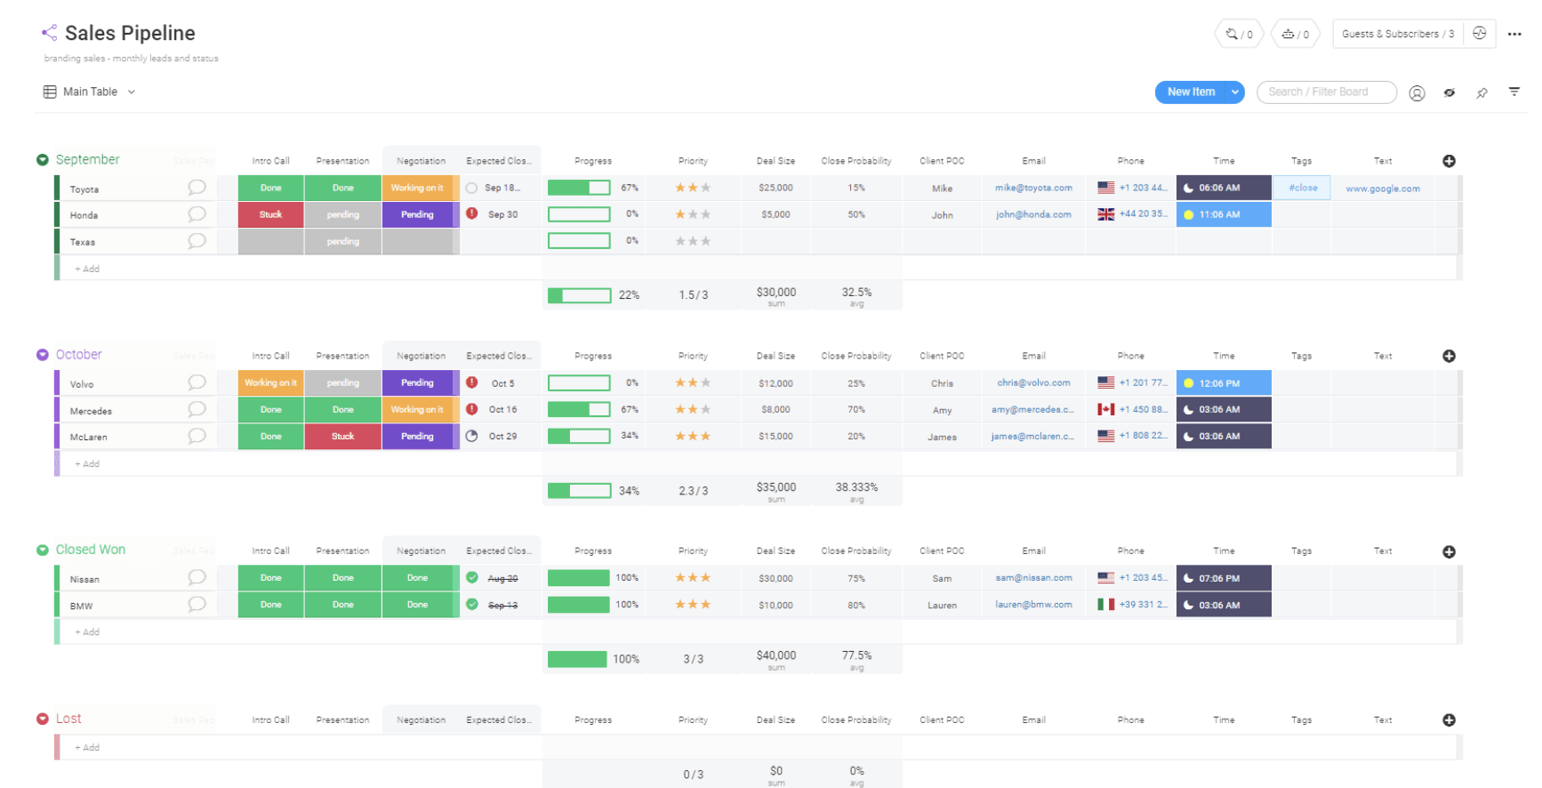This screenshot has width=1542, height=788.
Task: Set Honda priority star rating
Action: tap(693, 214)
